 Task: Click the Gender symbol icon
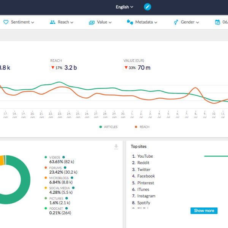coord(176,22)
